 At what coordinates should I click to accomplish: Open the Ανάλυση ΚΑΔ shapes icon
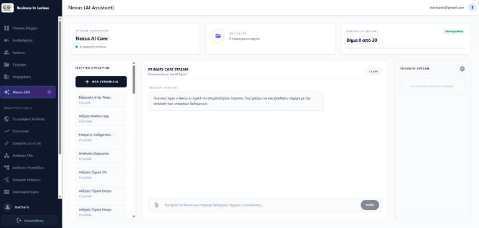(6, 156)
